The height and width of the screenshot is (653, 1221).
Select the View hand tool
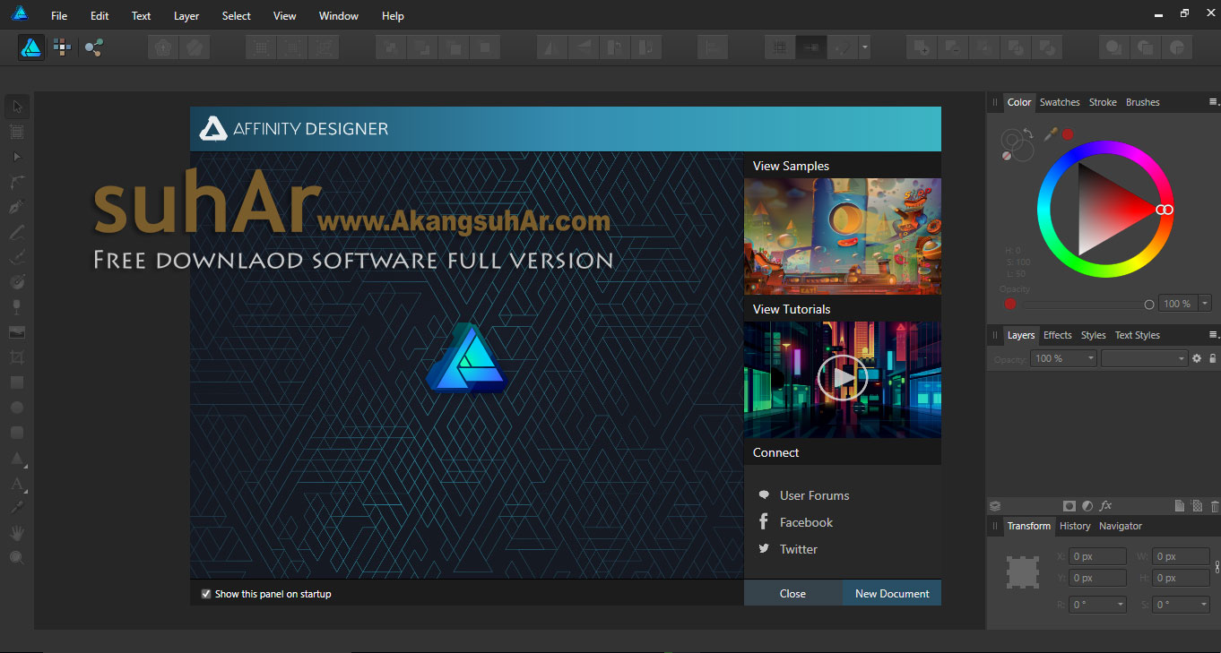[17, 533]
